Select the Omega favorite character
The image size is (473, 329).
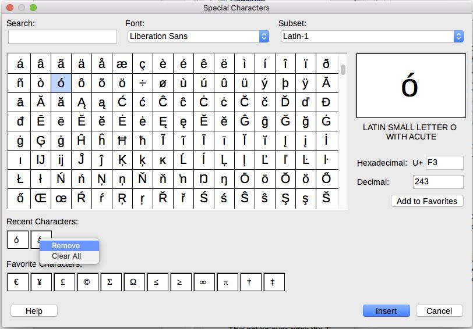pyautogui.click(x=134, y=282)
